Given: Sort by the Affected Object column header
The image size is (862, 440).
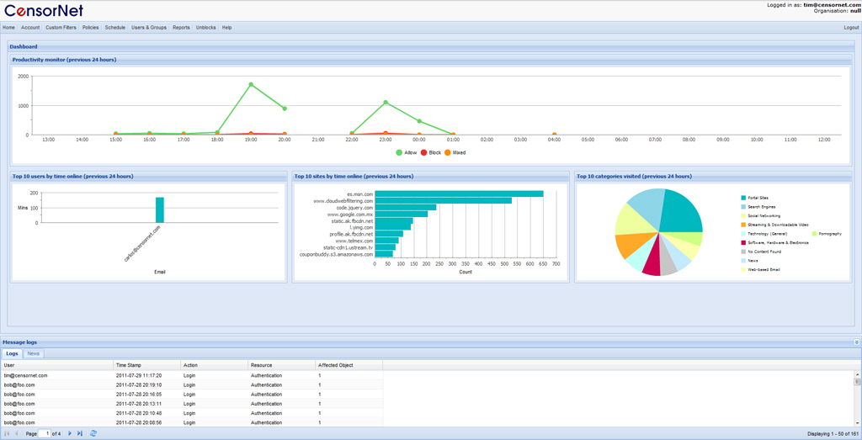Looking at the screenshot, I should (349, 365).
